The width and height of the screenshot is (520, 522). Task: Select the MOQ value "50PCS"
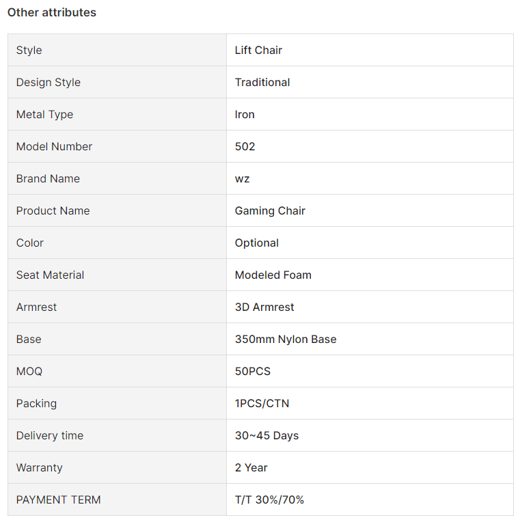[x=253, y=371]
